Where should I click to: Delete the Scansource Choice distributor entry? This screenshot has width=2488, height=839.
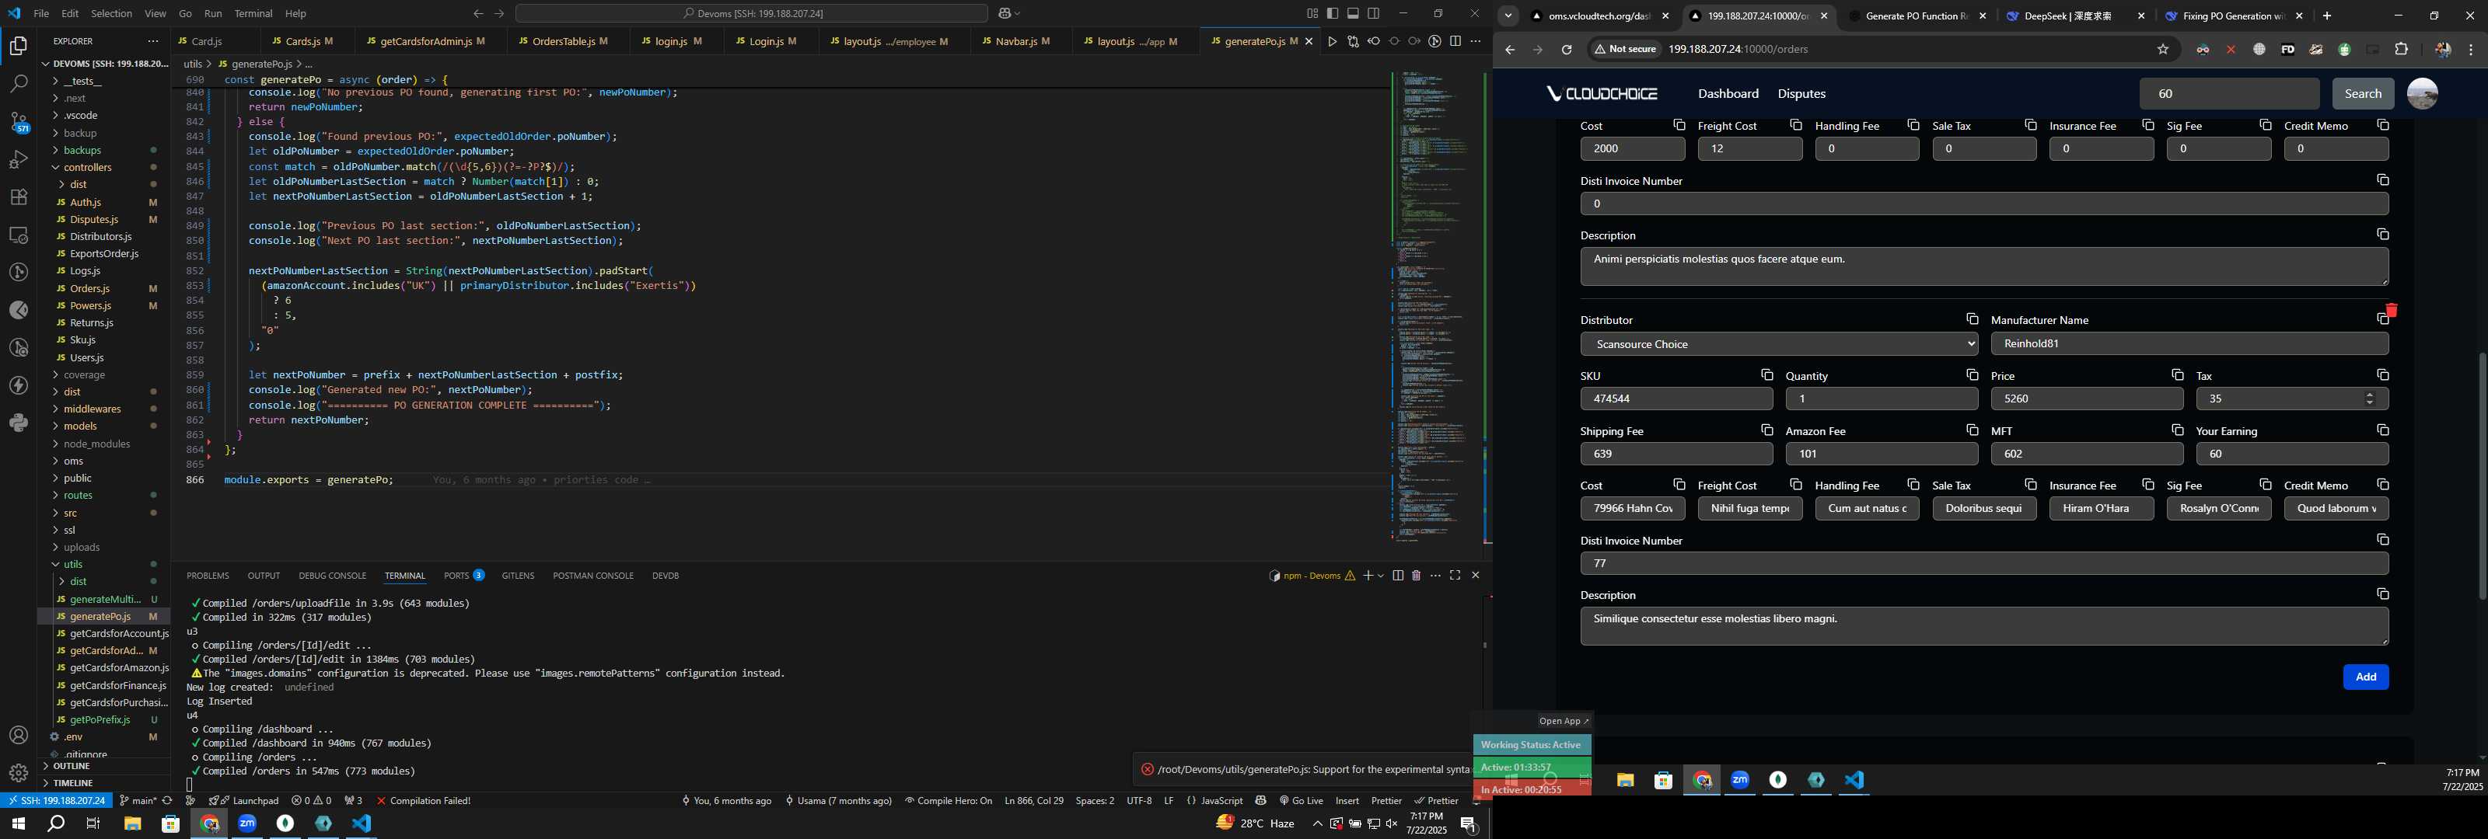point(2392,310)
